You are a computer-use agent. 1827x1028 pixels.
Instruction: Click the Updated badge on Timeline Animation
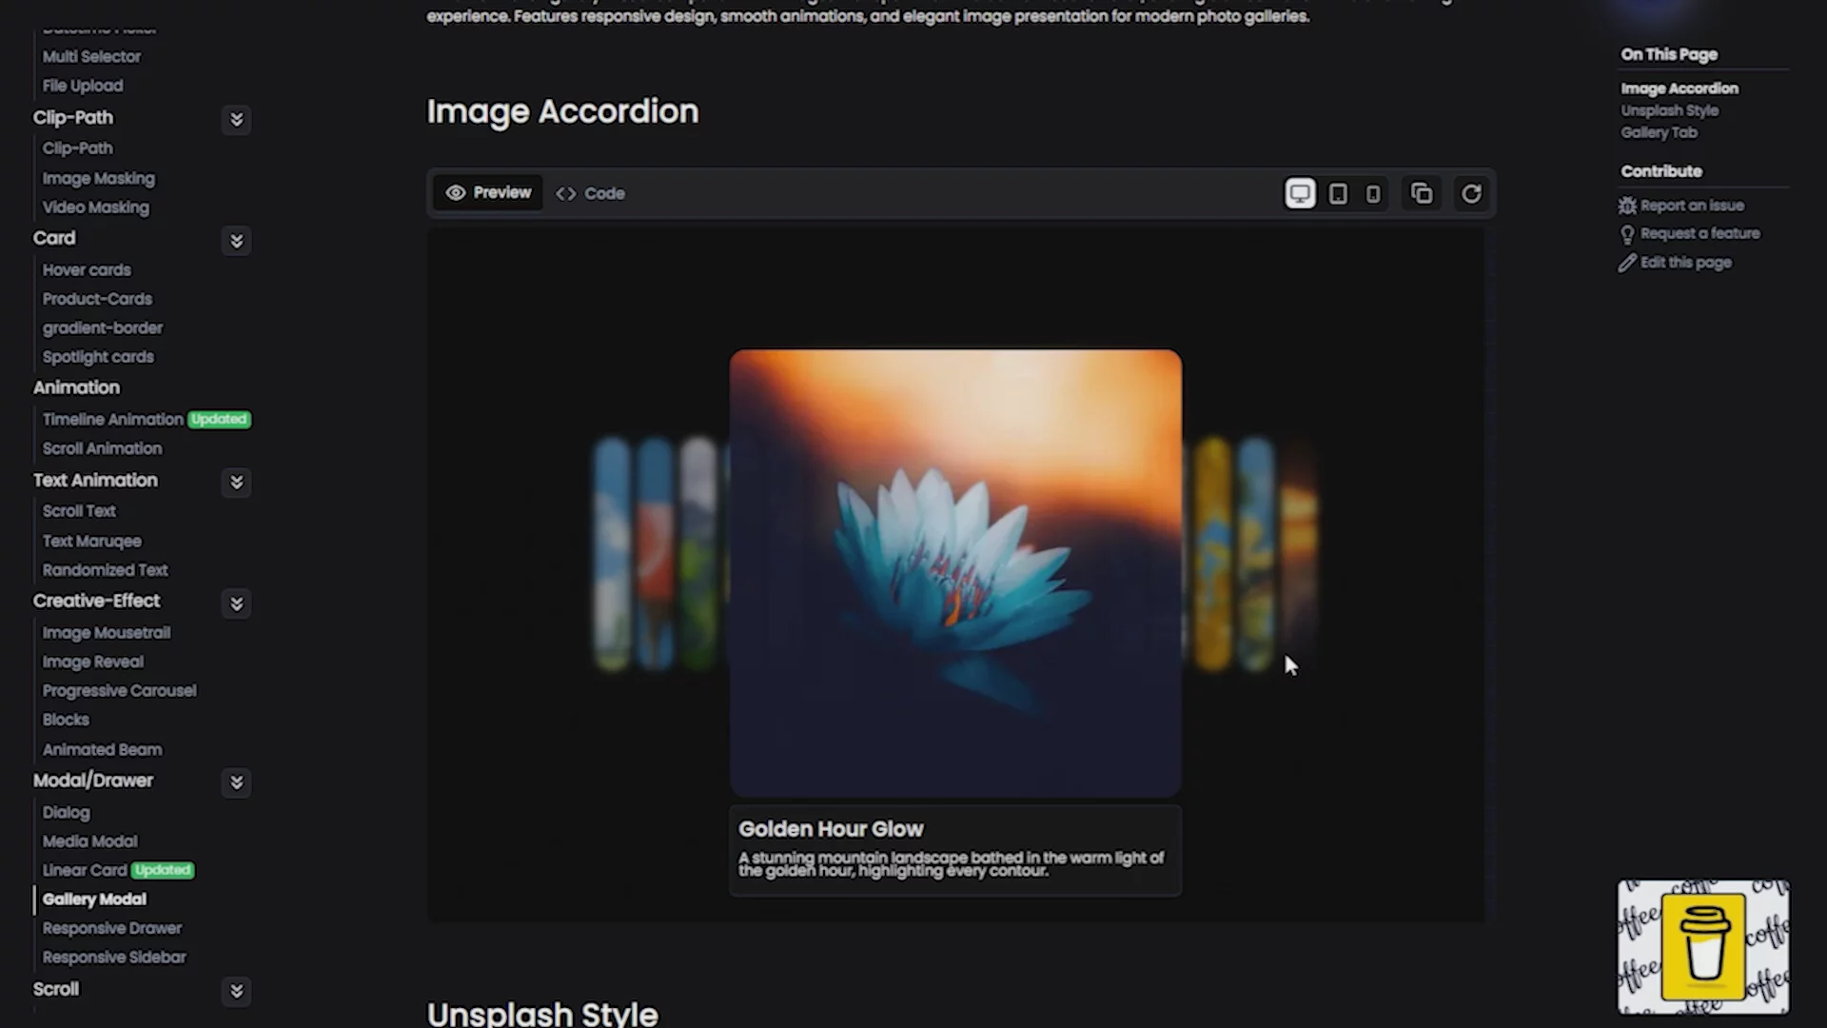coord(219,419)
